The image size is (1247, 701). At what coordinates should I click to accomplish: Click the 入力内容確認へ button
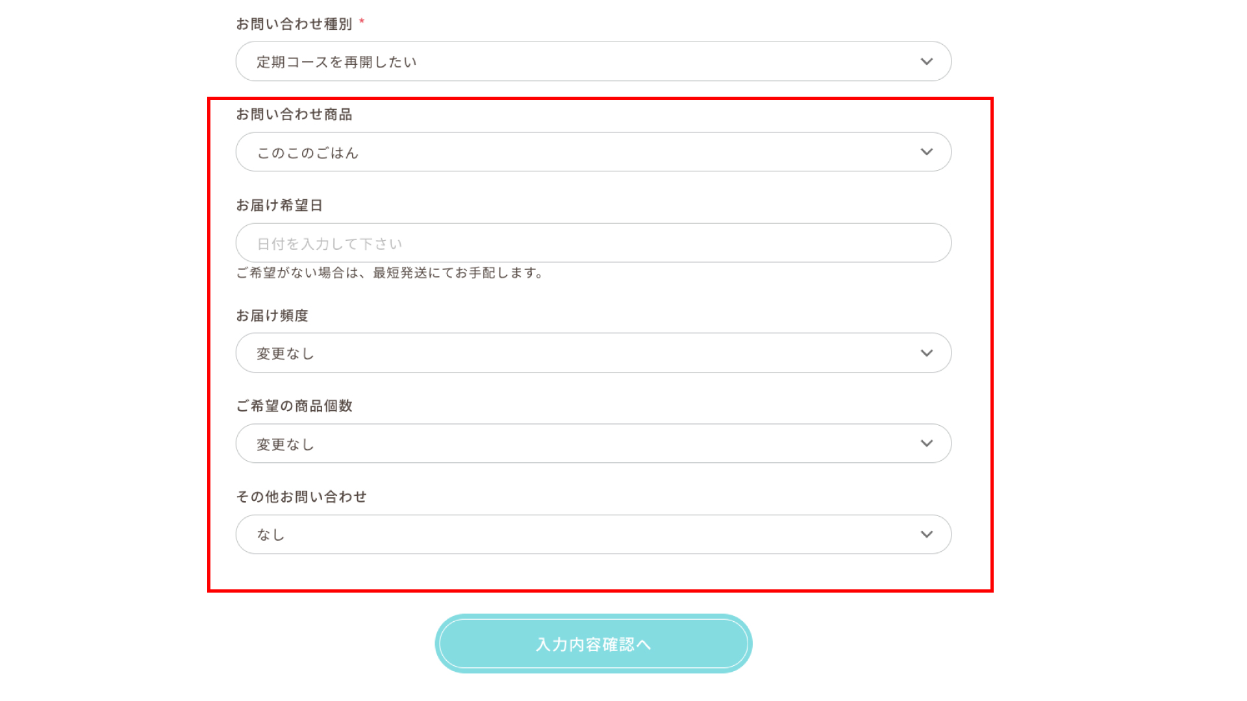click(x=594, y=644)
